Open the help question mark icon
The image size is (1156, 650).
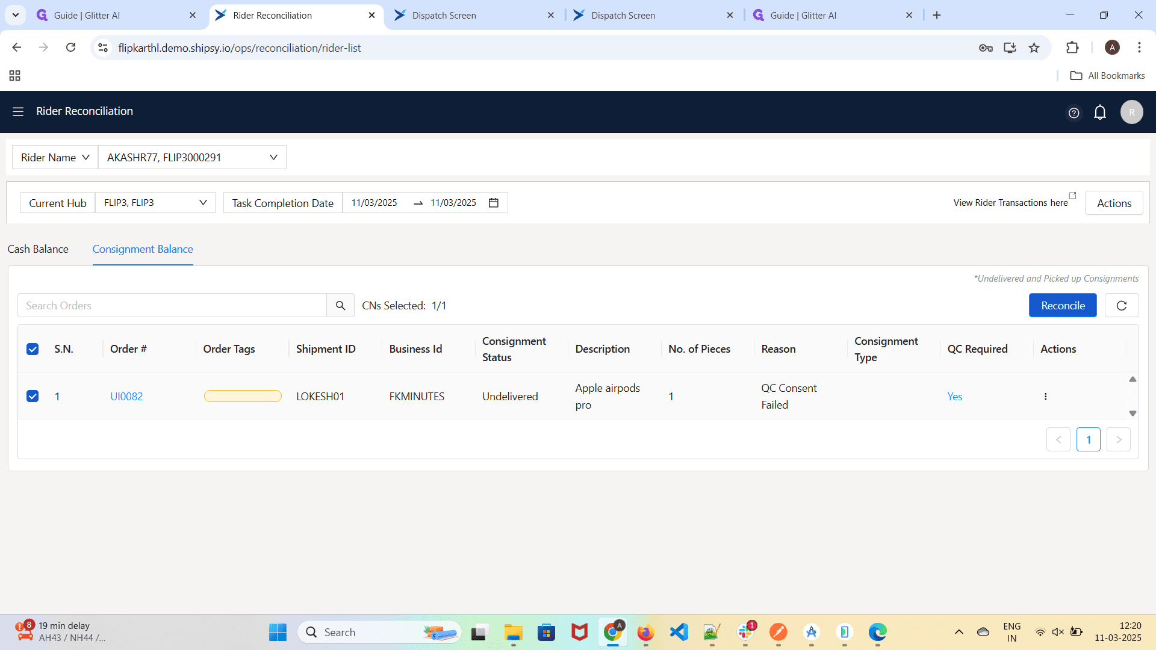pyautogui.click(x=1074, y=113)
